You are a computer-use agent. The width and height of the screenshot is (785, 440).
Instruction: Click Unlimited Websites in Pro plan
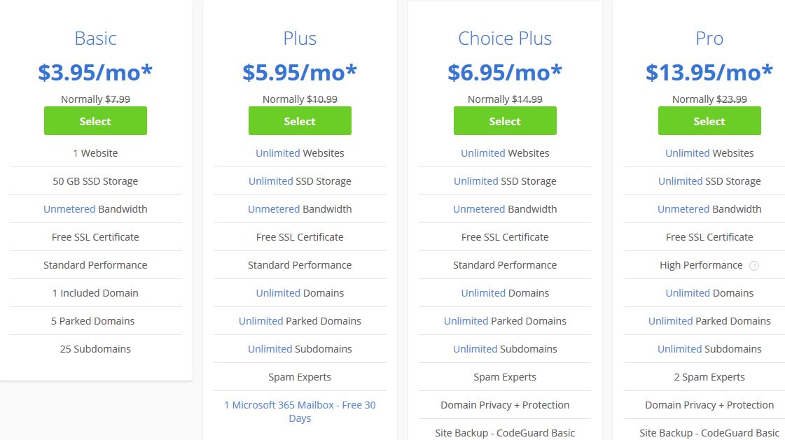point(709,153)
